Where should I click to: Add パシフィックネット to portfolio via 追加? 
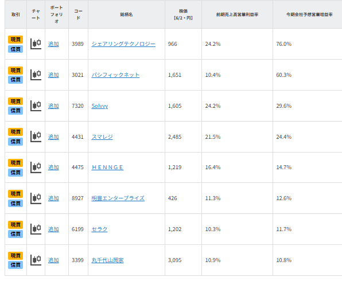[x=53, y=75]
